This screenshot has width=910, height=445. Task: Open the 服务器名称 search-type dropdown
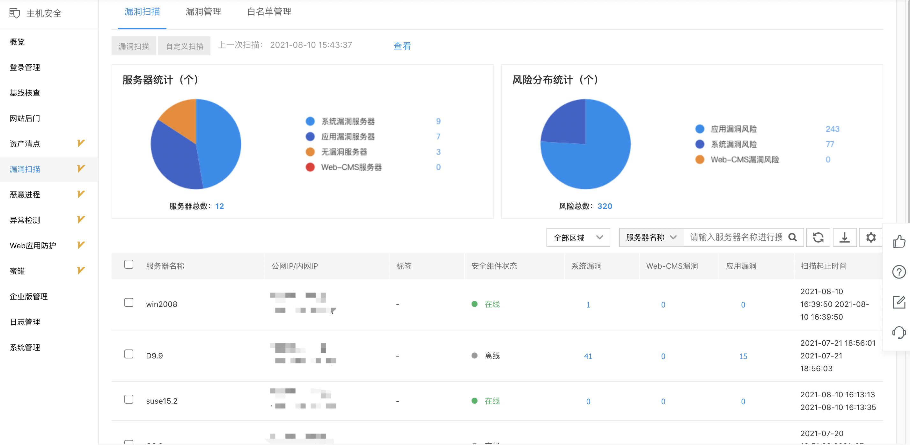point(651,237)
